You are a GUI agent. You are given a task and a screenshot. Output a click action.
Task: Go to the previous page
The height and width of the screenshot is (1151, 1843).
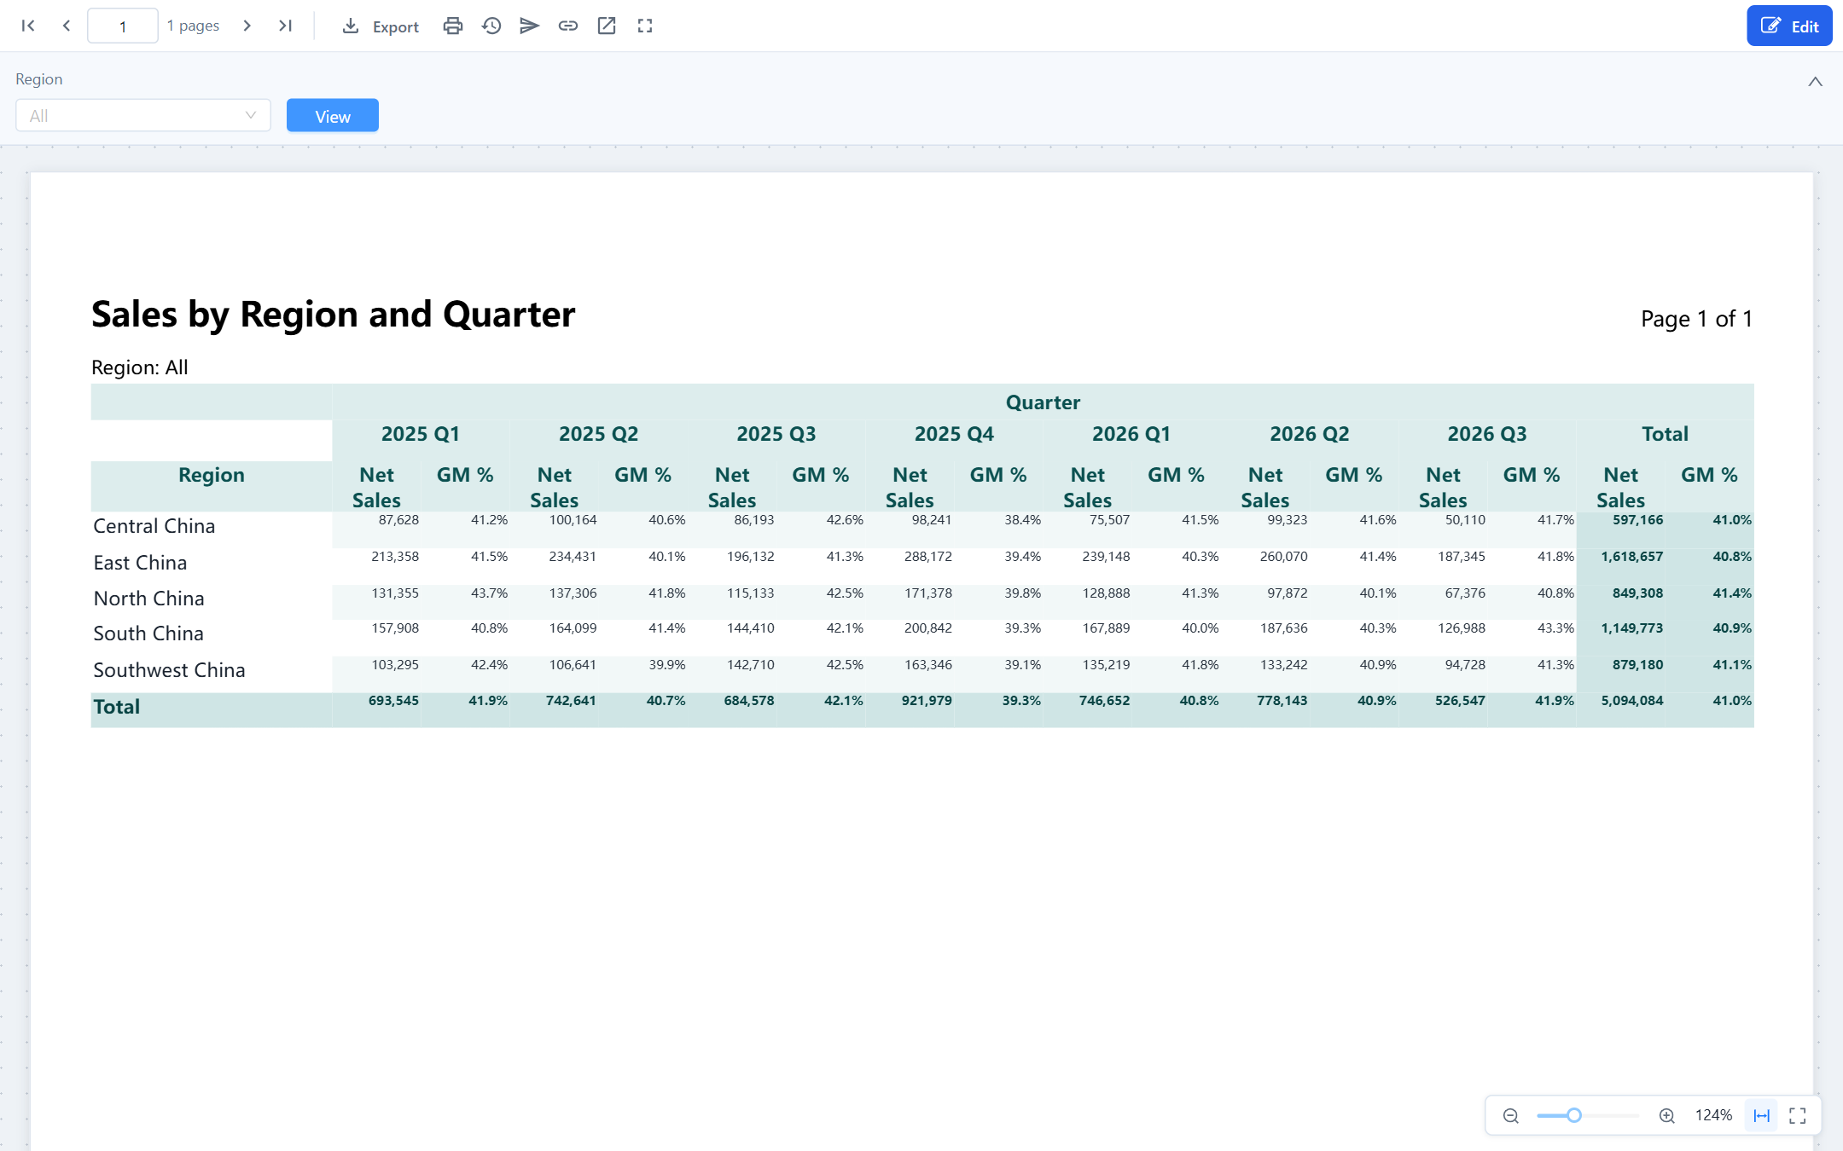click(x=67, y=26)
